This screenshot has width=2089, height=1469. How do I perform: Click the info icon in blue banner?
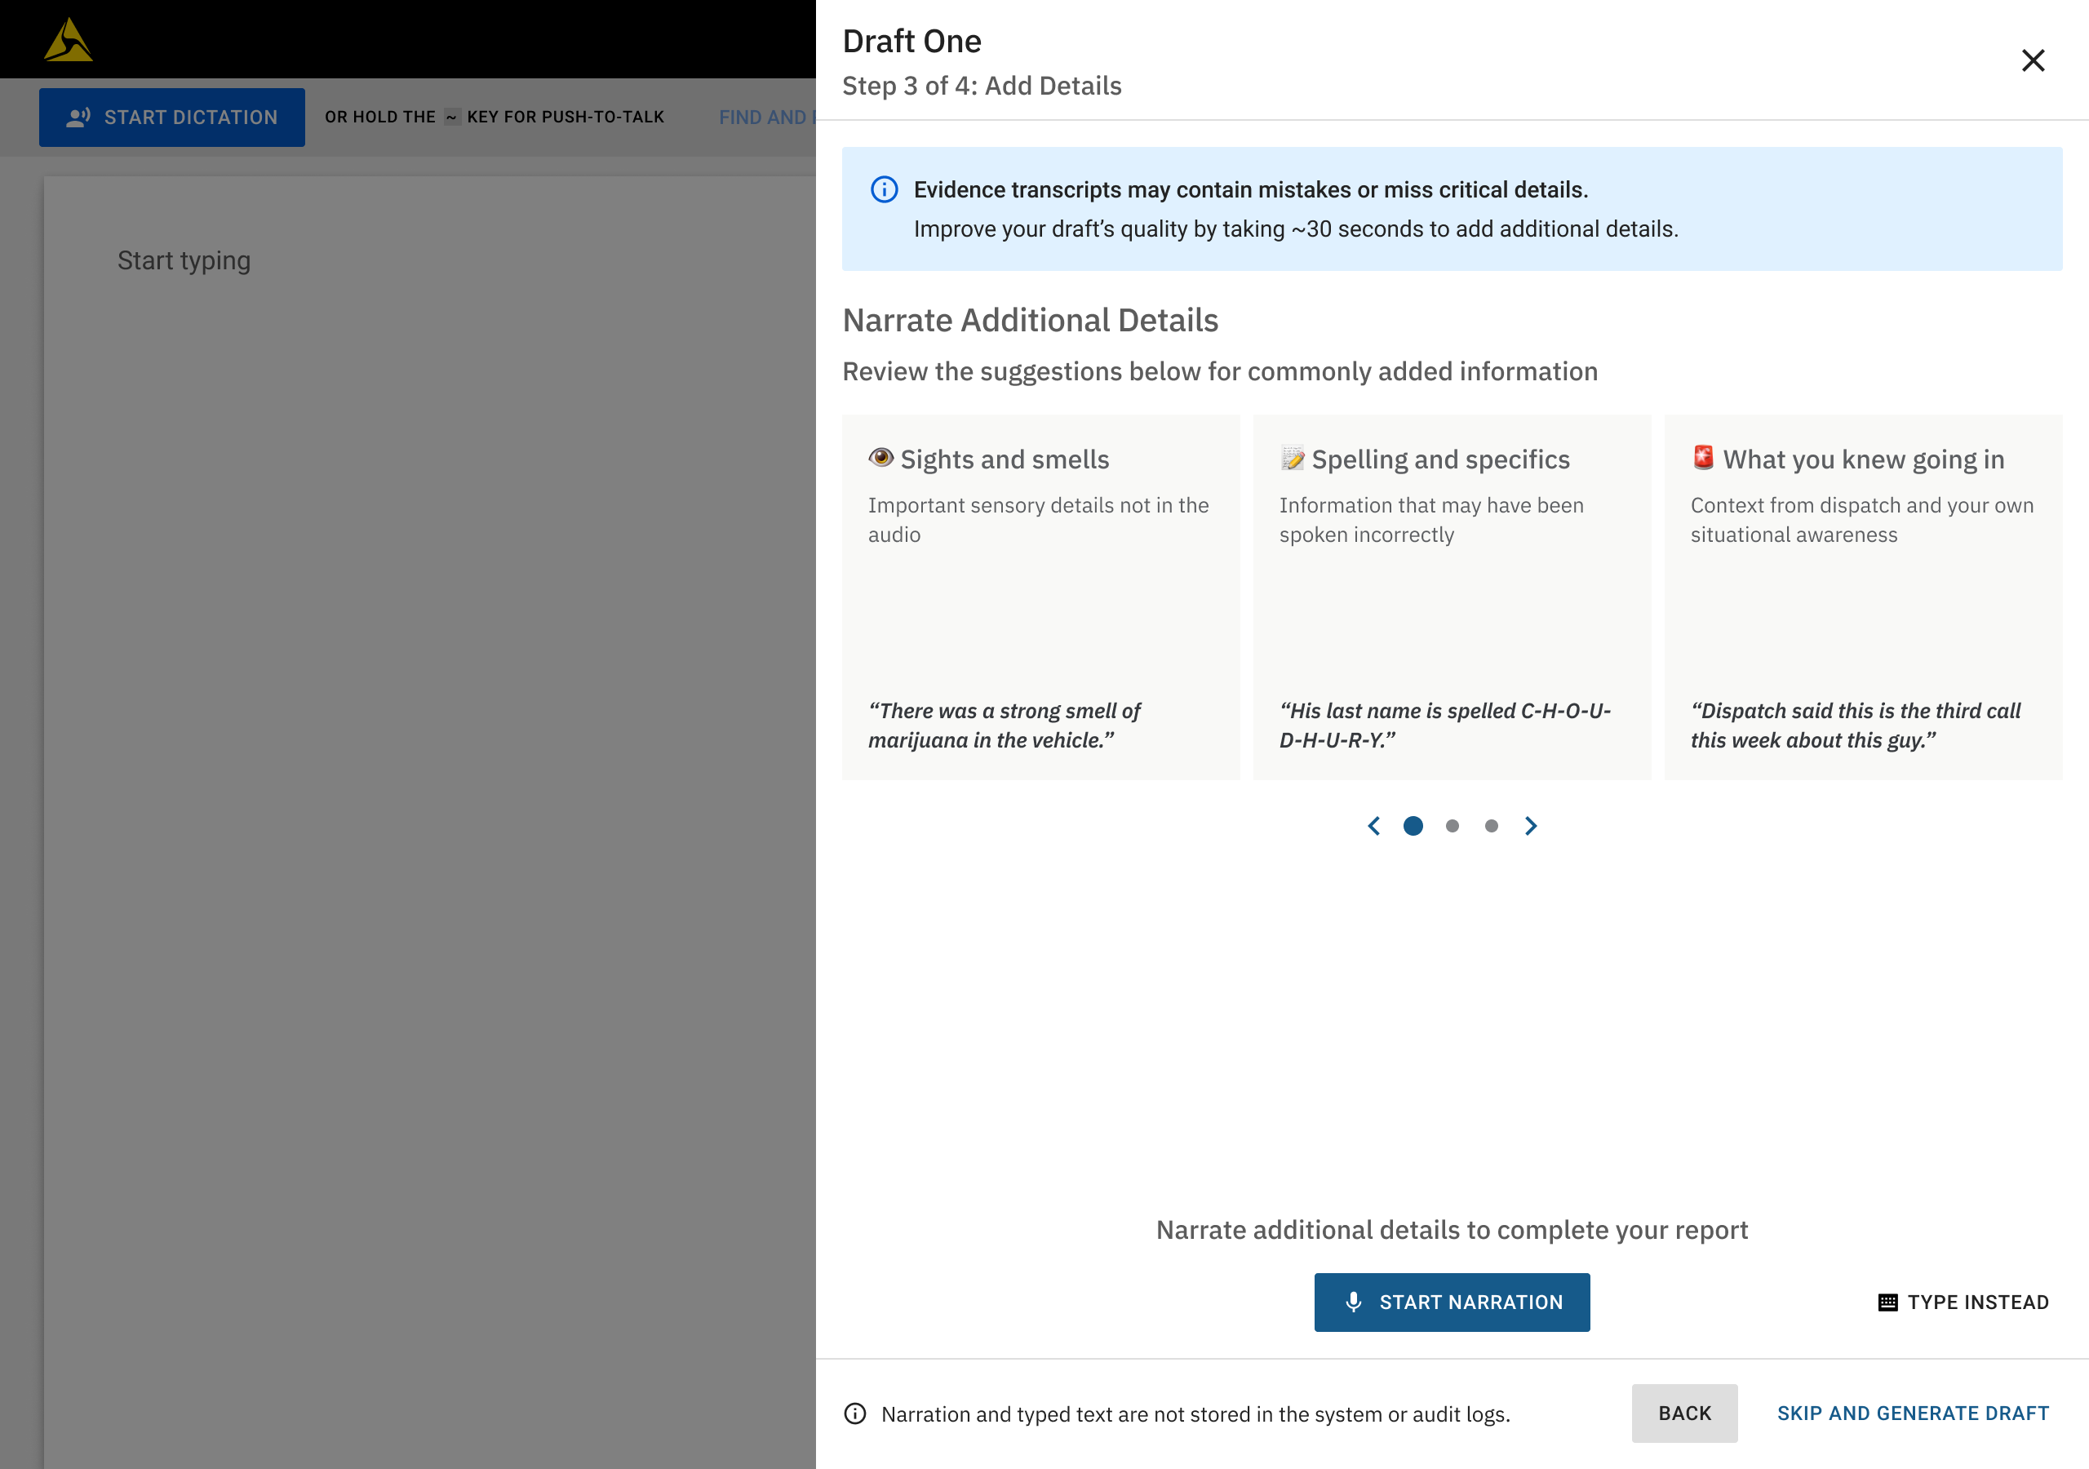pos(884,189)
